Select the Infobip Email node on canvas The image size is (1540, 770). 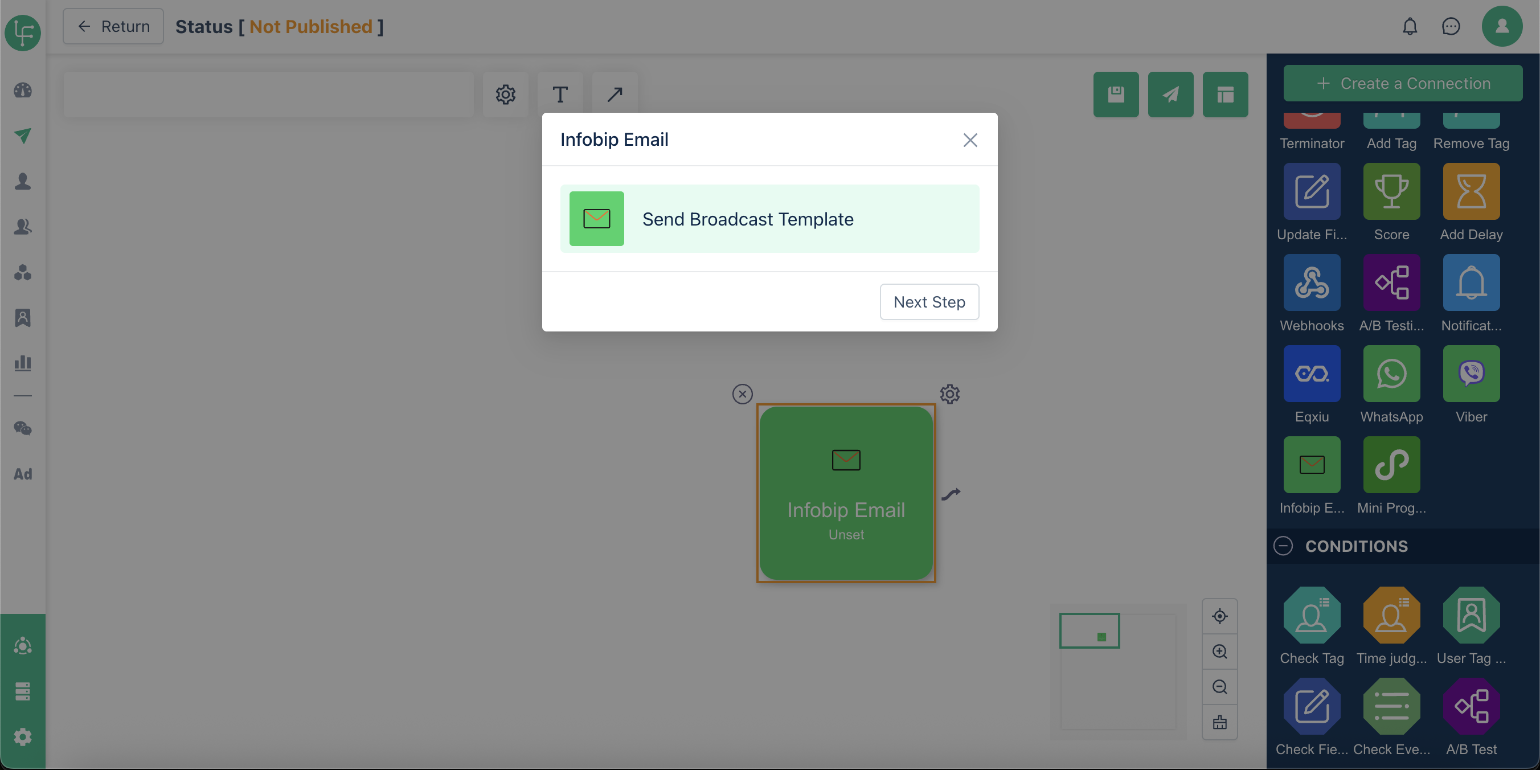pyautogui.click(x=846, y=493)
